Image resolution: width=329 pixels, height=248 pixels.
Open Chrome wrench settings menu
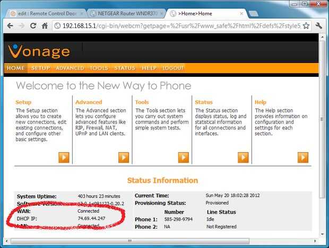[318, 26]
